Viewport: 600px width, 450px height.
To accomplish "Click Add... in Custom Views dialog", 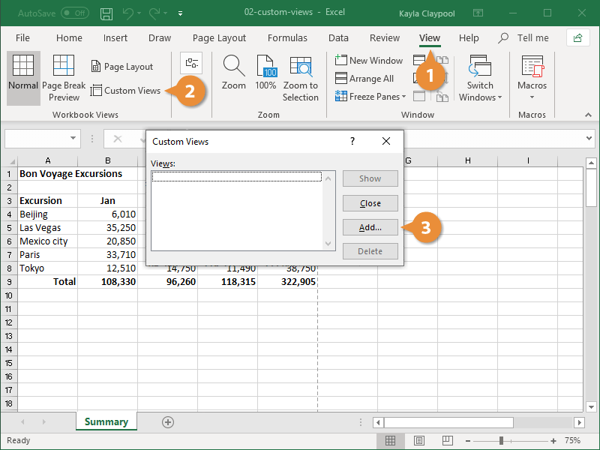I will [x=370, y=227].
